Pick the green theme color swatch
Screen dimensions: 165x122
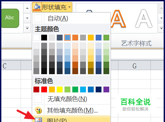[x=106, y=37]
